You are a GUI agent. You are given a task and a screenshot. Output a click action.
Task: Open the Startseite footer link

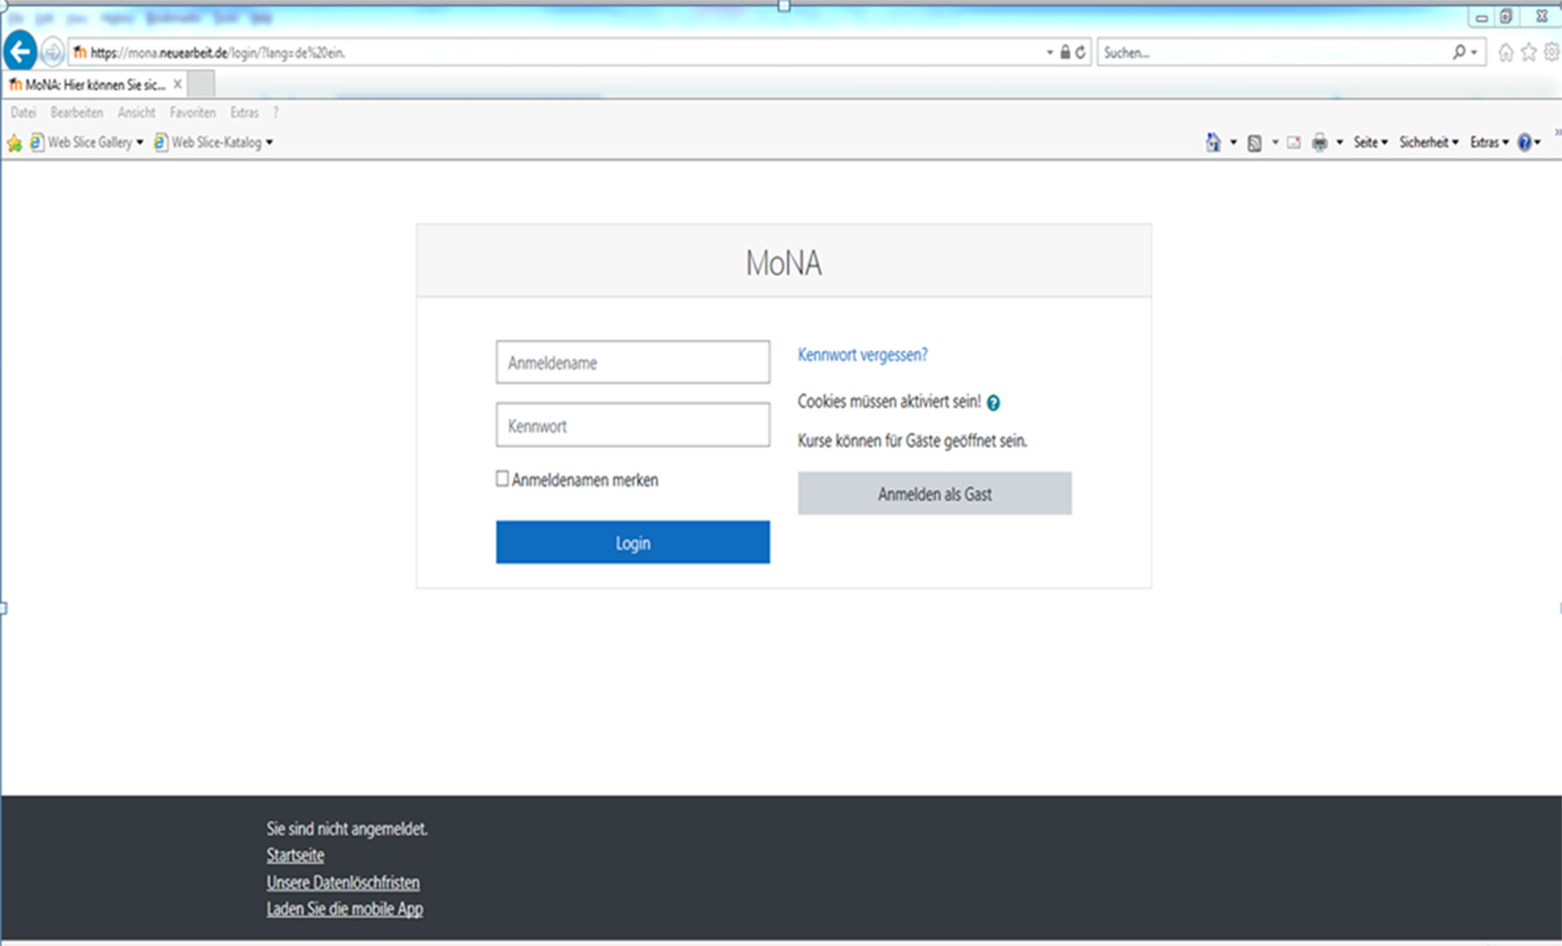click(x=296, y=855)
